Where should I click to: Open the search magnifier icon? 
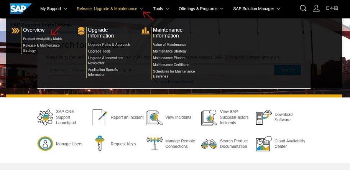tap(303, 8)
